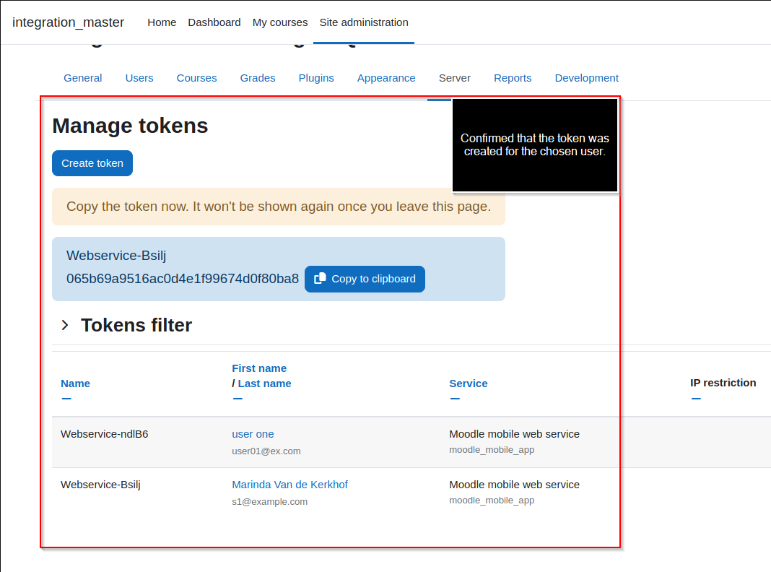Screen dimensions: 771x572
Task: Click the Manage tokens heading
Action: [x=130, y=126]
